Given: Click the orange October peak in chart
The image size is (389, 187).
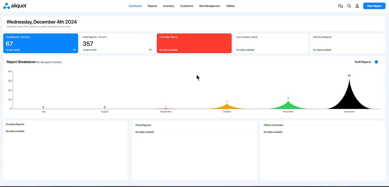Looking at the screenshot, I should 227,107.
